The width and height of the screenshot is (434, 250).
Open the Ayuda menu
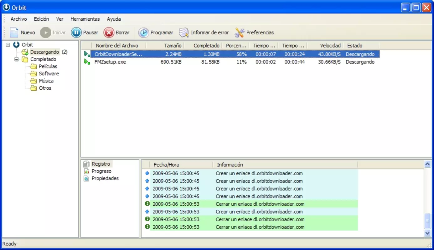tap(114, 19)
